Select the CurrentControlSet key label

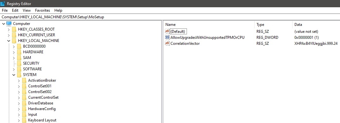coord(43,97)
